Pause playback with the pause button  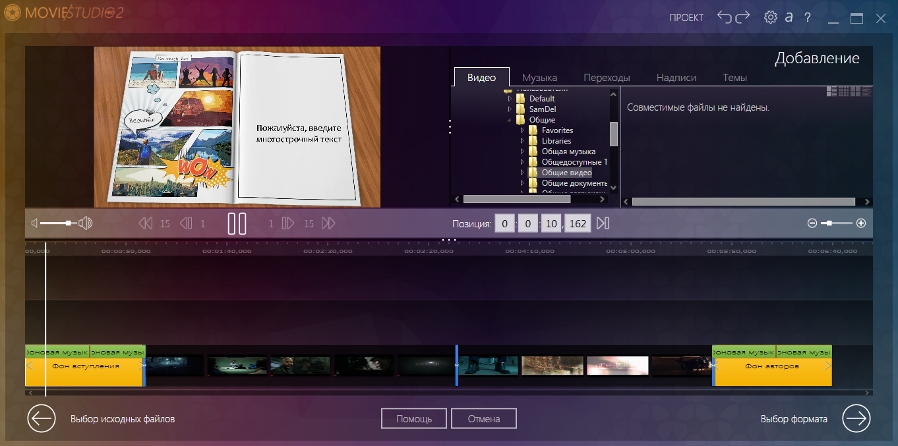click(237, 223)
